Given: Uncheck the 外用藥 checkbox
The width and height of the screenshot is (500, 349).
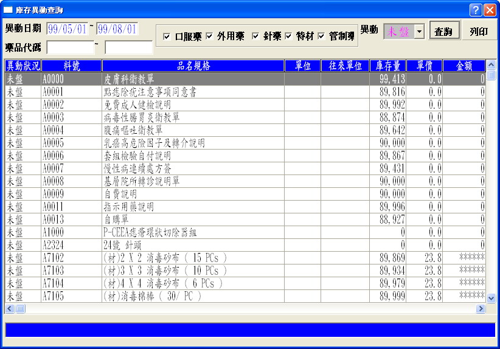Looking at the screenshot, I should 209,36.
